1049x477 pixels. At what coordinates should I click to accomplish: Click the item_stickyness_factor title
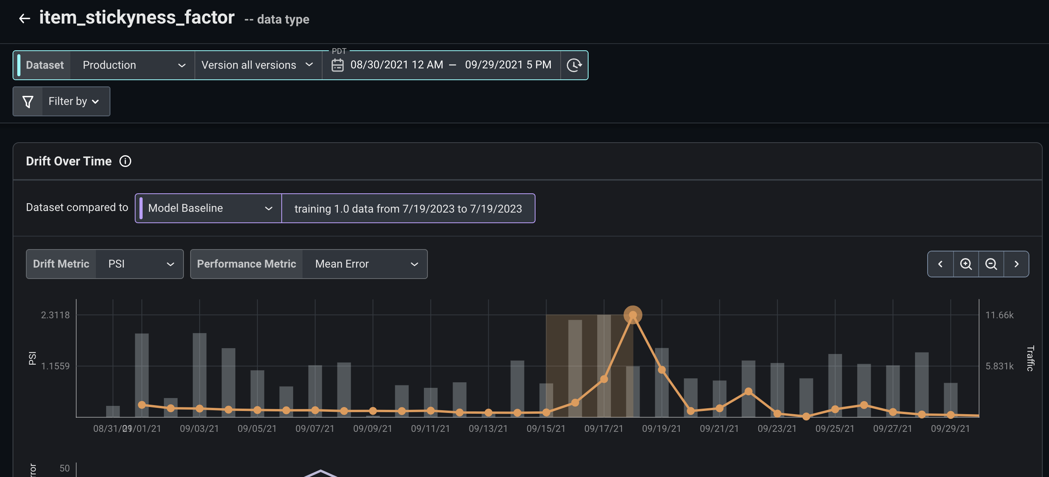(137, 18)
